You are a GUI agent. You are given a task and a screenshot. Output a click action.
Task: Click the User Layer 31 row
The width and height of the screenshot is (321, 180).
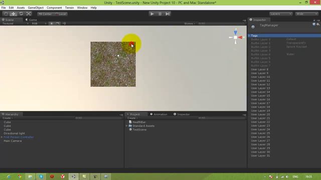(284, 155)
